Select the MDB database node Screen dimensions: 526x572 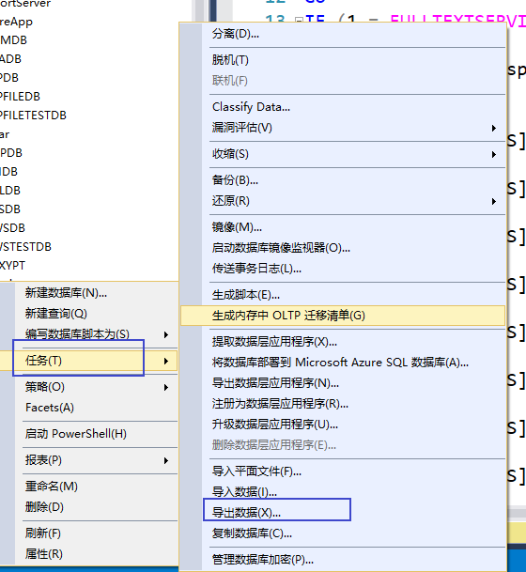[x=13, y=40]
